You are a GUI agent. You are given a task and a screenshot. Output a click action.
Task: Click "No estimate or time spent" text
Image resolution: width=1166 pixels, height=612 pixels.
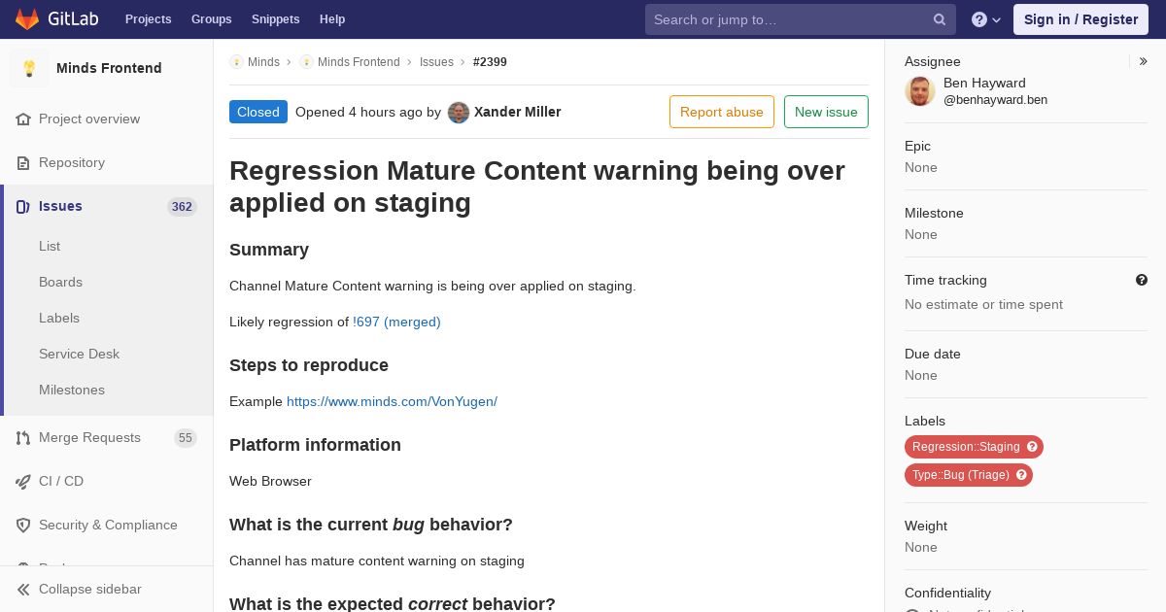click(983, 304)
